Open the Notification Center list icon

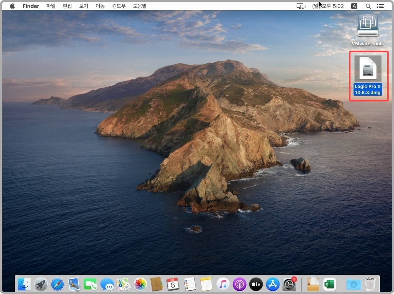point(381,6)
